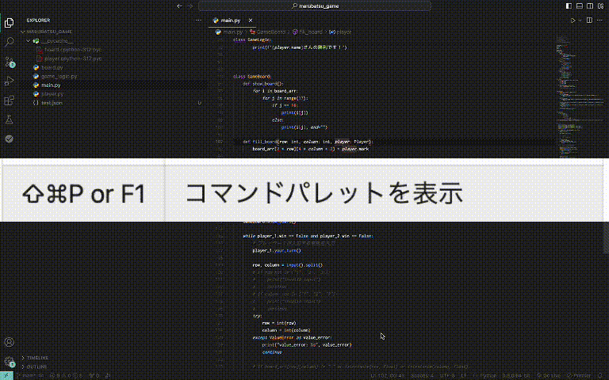Open the Explorer view in activity bar
The height and width of the screenshot is (380, 609).
point(9,23)
